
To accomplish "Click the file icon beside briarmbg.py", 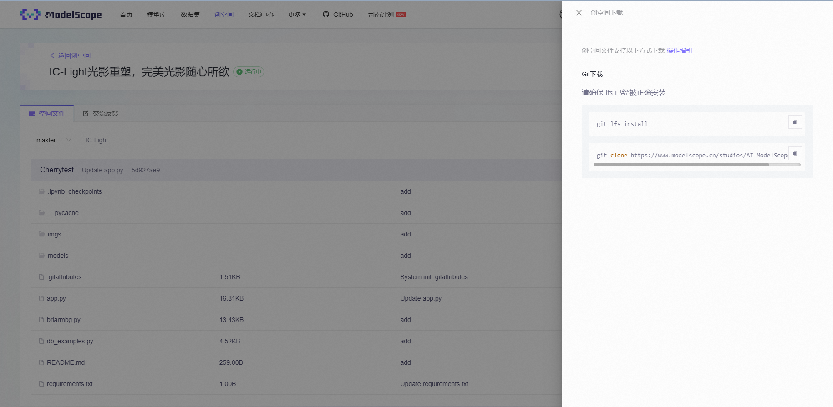I will (x=41, y=320).
